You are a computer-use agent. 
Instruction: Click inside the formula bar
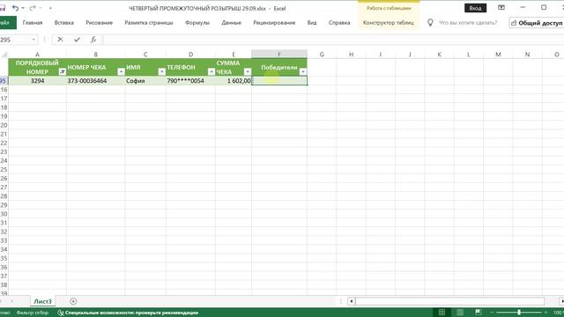point(333,40)
